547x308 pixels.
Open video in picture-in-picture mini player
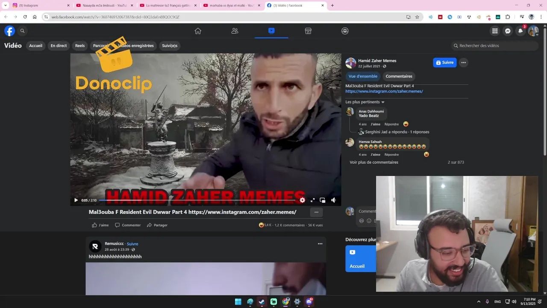click(x=323, y=200)
